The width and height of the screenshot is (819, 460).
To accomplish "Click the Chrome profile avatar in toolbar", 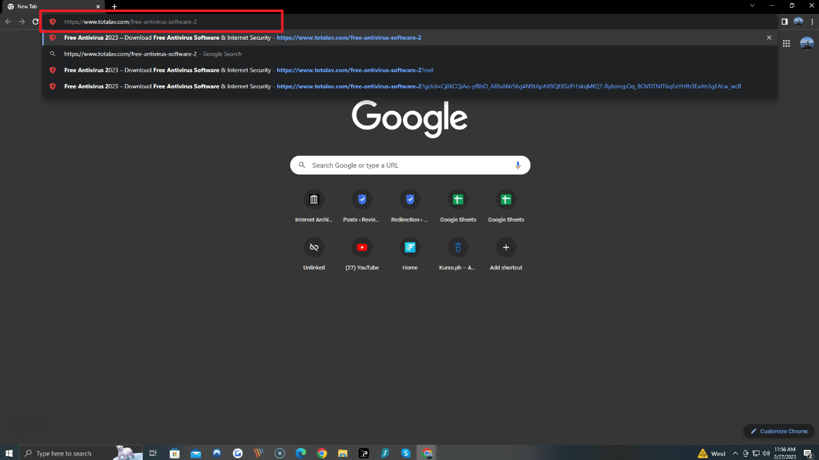I will (798, 21).
